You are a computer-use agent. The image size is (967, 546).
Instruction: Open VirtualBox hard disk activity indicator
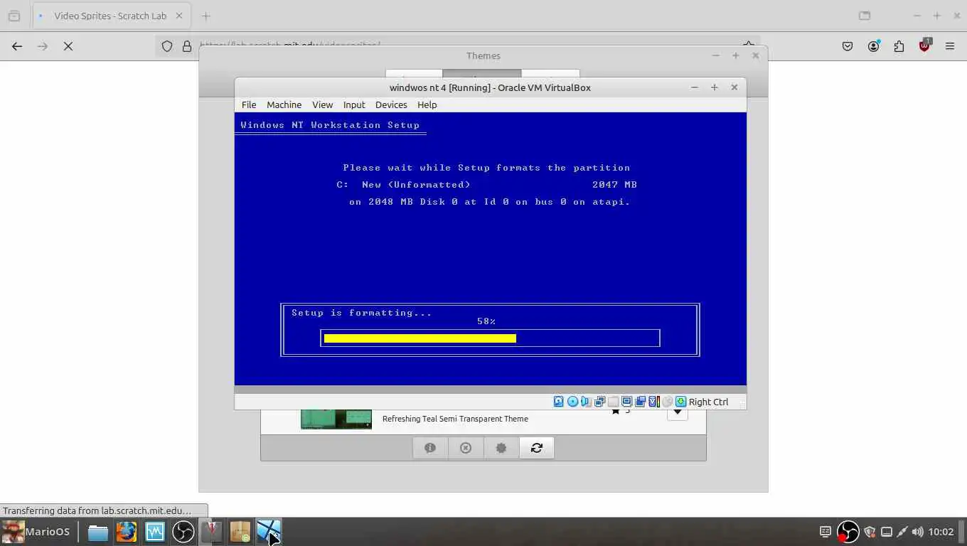tap(559, 402)
